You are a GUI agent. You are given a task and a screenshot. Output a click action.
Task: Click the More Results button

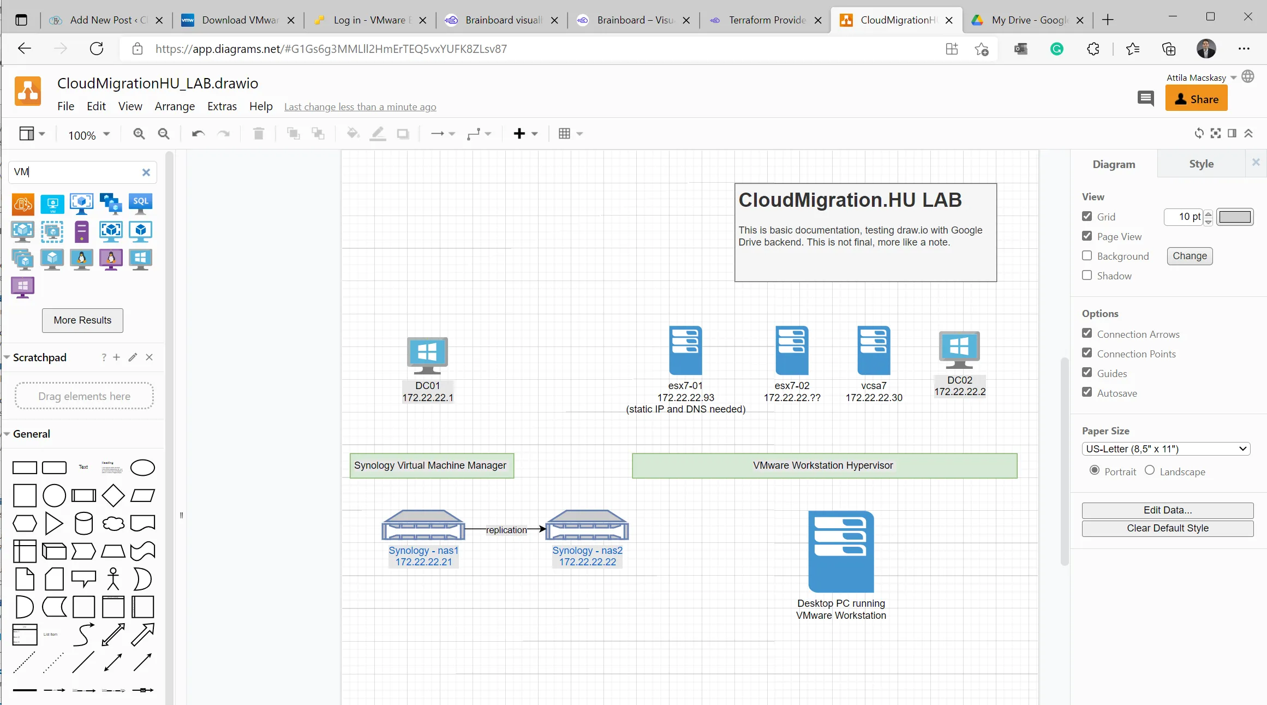point(82,320)
